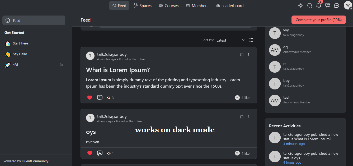Screen dimensions: 353x166
Task: Open activity: new status oys
Action: 311,156
